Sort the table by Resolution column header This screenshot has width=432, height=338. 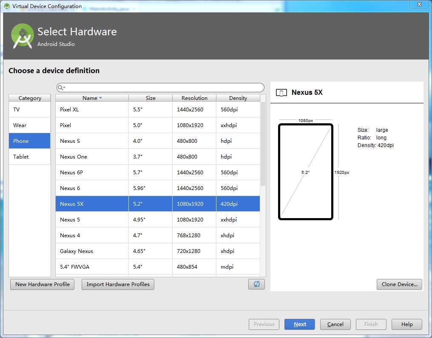click(194, 98)
